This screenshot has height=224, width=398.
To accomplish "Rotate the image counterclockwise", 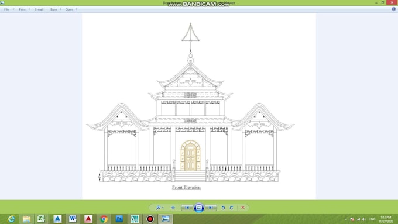I will 223,208.
